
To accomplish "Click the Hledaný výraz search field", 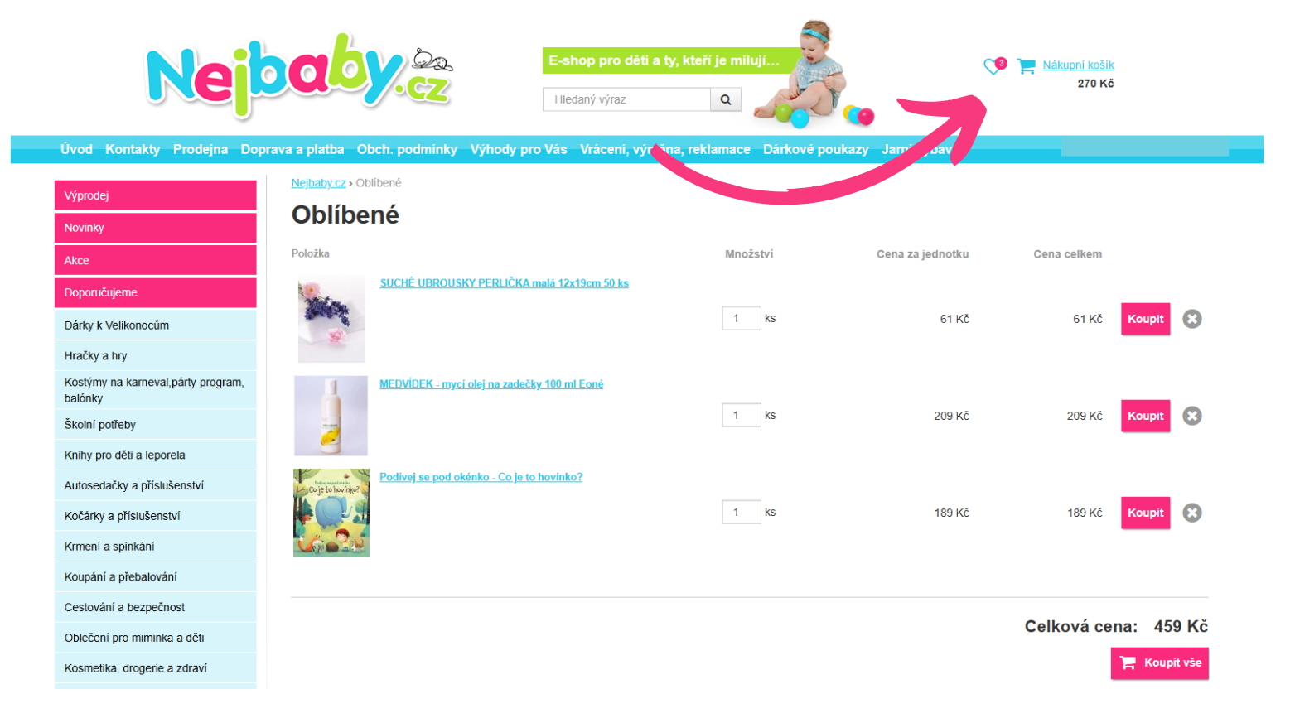I will click(626, 99).
